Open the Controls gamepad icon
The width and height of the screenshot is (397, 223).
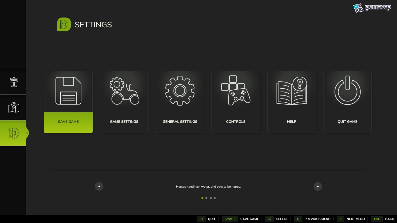coord(236,91)
